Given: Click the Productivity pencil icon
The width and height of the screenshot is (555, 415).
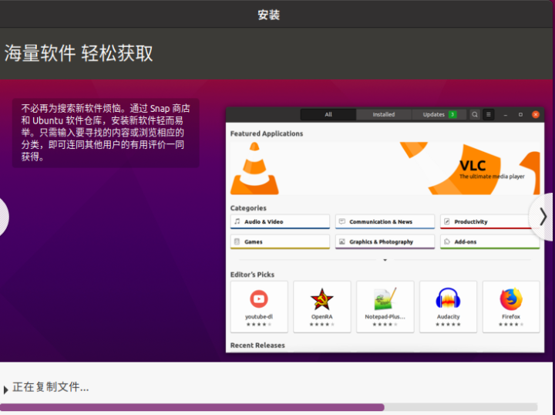Looking at the screenshot, I should pyautogui.click(x=446, y=221).
